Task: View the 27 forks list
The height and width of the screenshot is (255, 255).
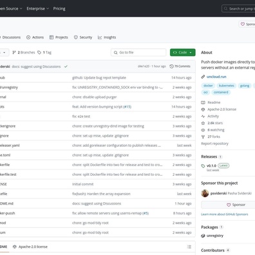Action: (211, 137)
